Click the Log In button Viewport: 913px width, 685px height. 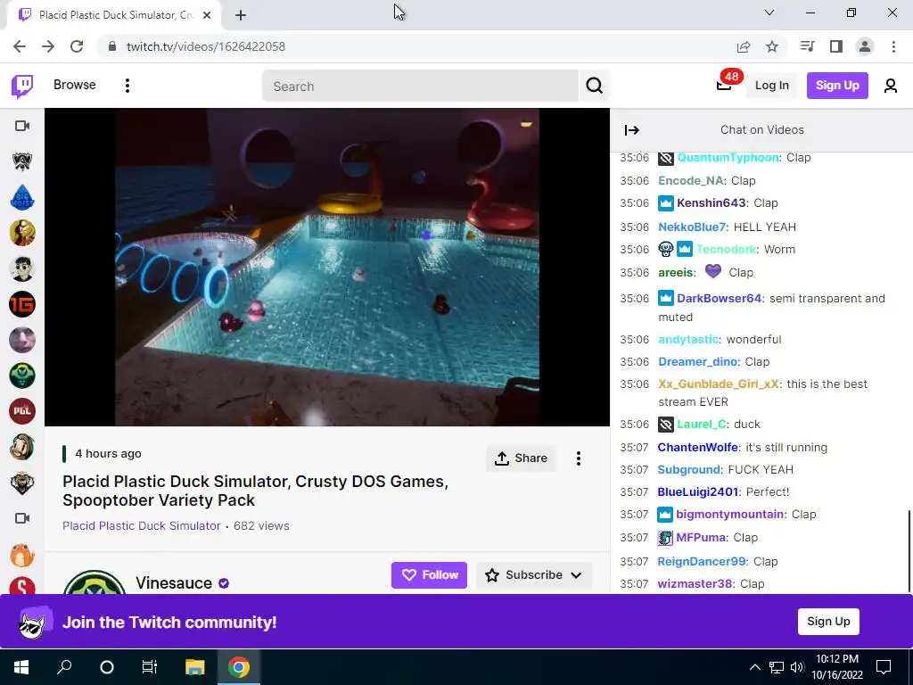pos(771,86)
